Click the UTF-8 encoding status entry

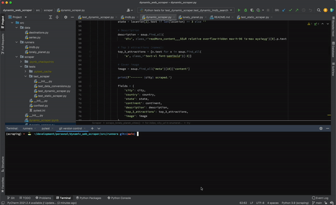coord(260,203)
